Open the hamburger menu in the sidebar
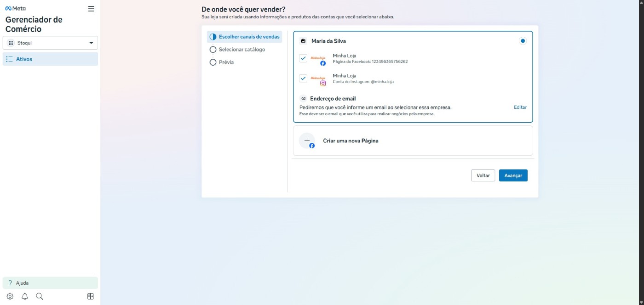Image resolution: width=644 pixels, height=305 pixels. point(91,8)
